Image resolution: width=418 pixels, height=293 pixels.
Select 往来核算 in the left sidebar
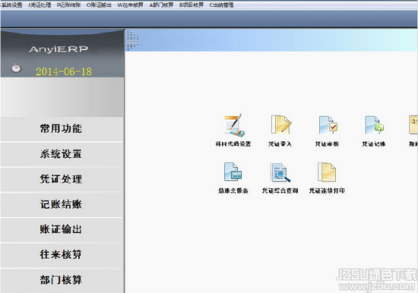62,255
